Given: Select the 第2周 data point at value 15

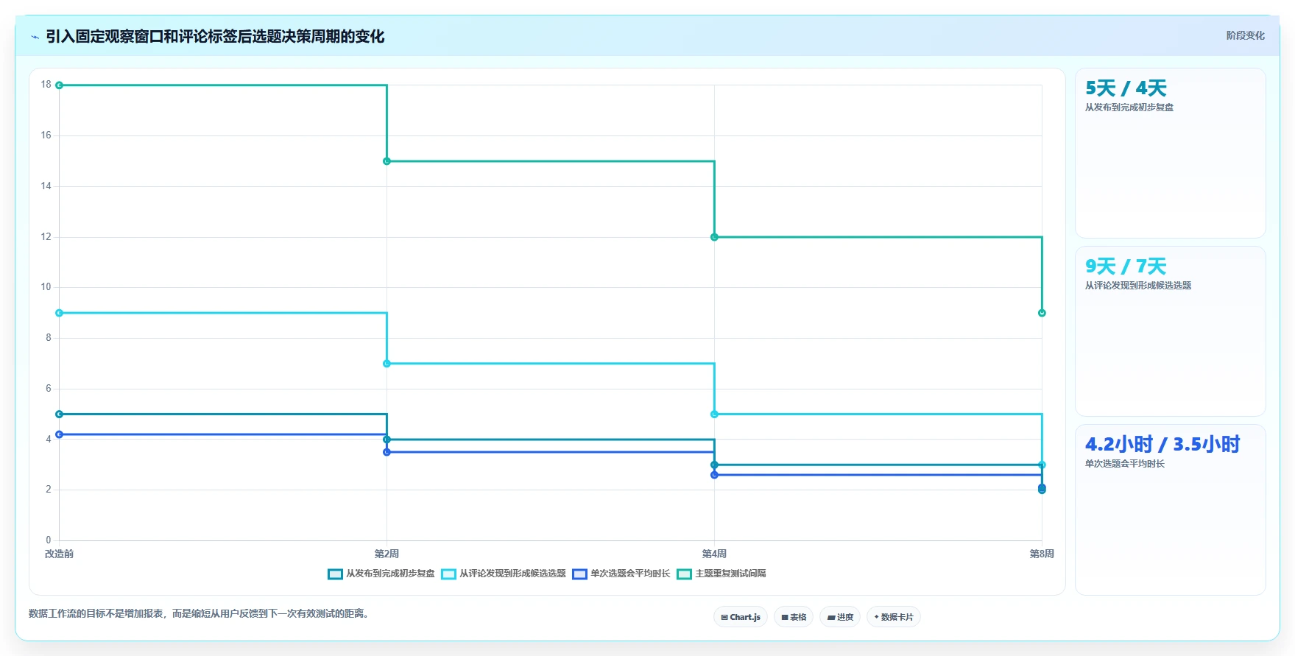Looking at the screenshot, I should tap(387, 161).
